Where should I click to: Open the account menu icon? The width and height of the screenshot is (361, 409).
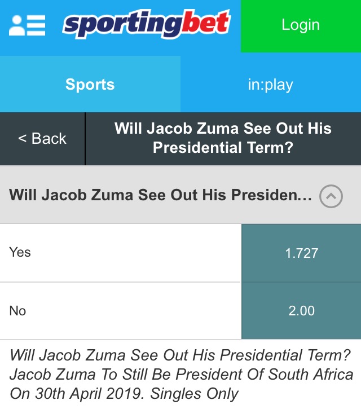pos(27,24)
